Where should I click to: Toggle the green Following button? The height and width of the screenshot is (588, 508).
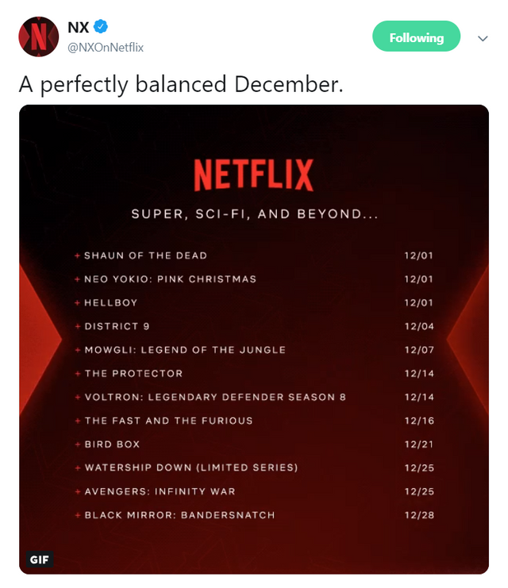[x=416, y=37]
